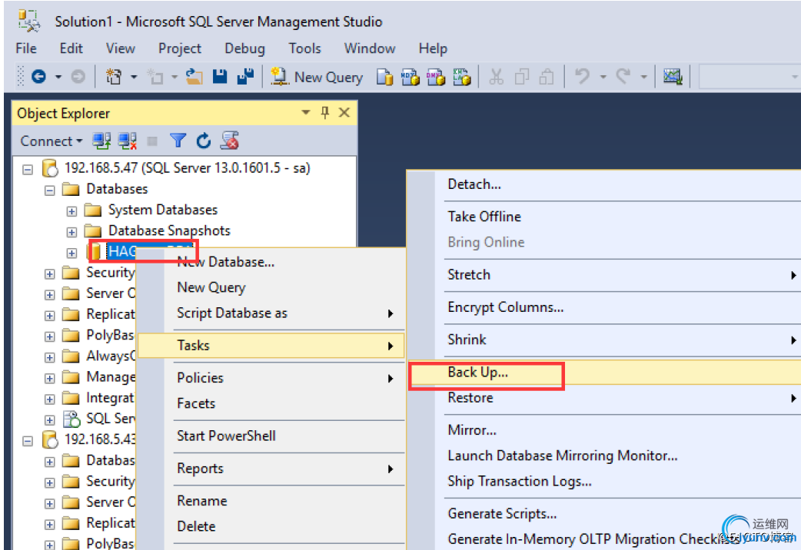Click the Copy icon in toolbar

[x=521, y=77]
